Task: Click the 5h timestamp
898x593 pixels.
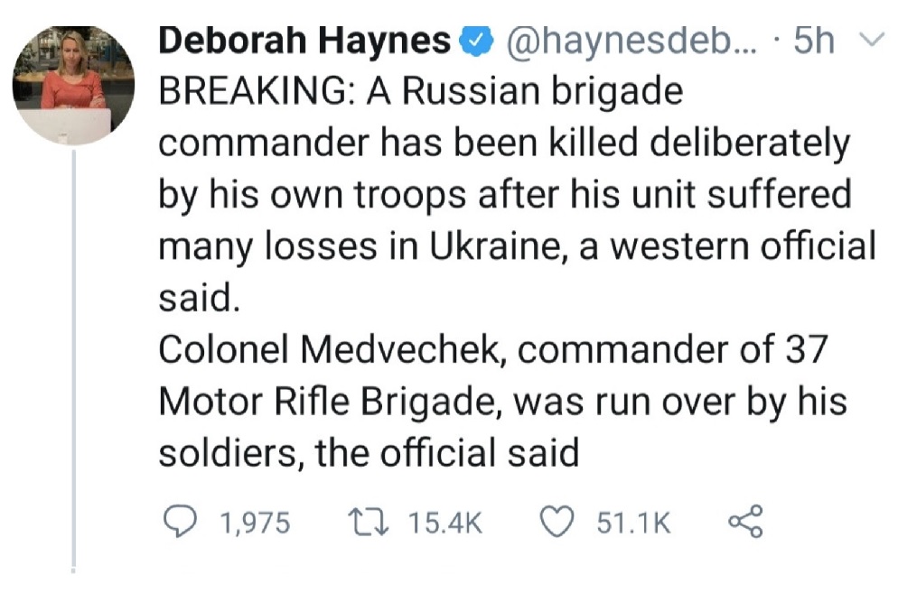Action: (814, 42)
